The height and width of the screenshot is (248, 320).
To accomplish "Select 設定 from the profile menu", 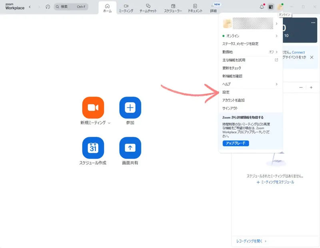I will [226, 92].
